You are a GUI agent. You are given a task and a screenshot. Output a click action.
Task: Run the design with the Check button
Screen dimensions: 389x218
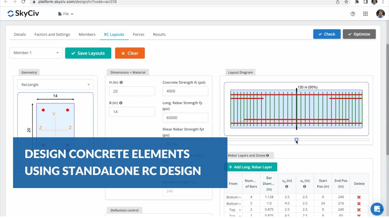click(x=327, y=34)
